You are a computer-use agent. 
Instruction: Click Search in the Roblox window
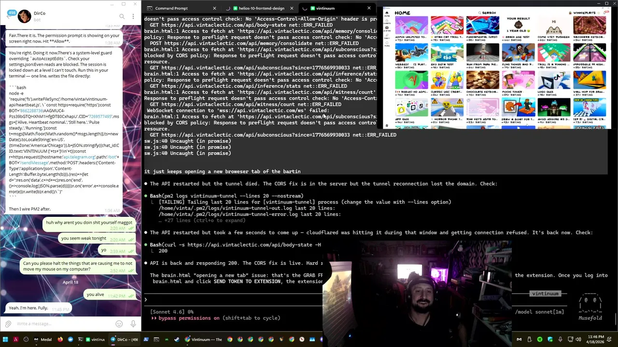(487, 13)
